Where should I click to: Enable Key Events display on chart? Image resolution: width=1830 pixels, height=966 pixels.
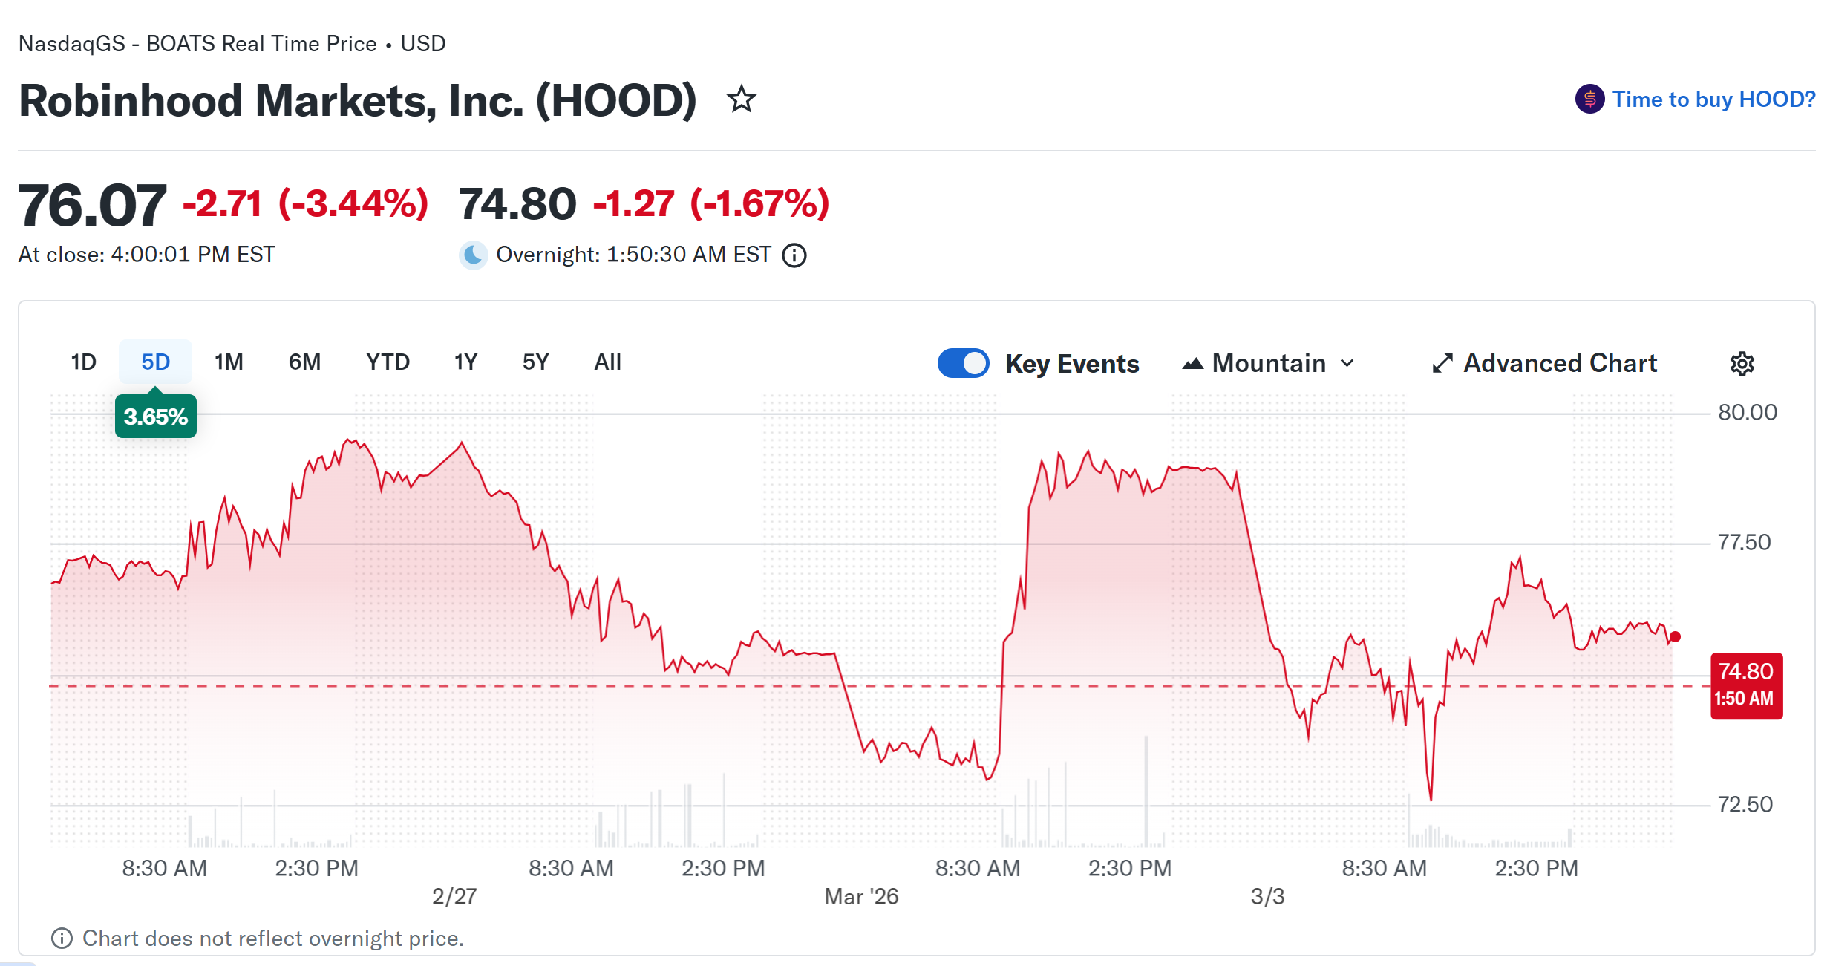(x=963, y=363)
